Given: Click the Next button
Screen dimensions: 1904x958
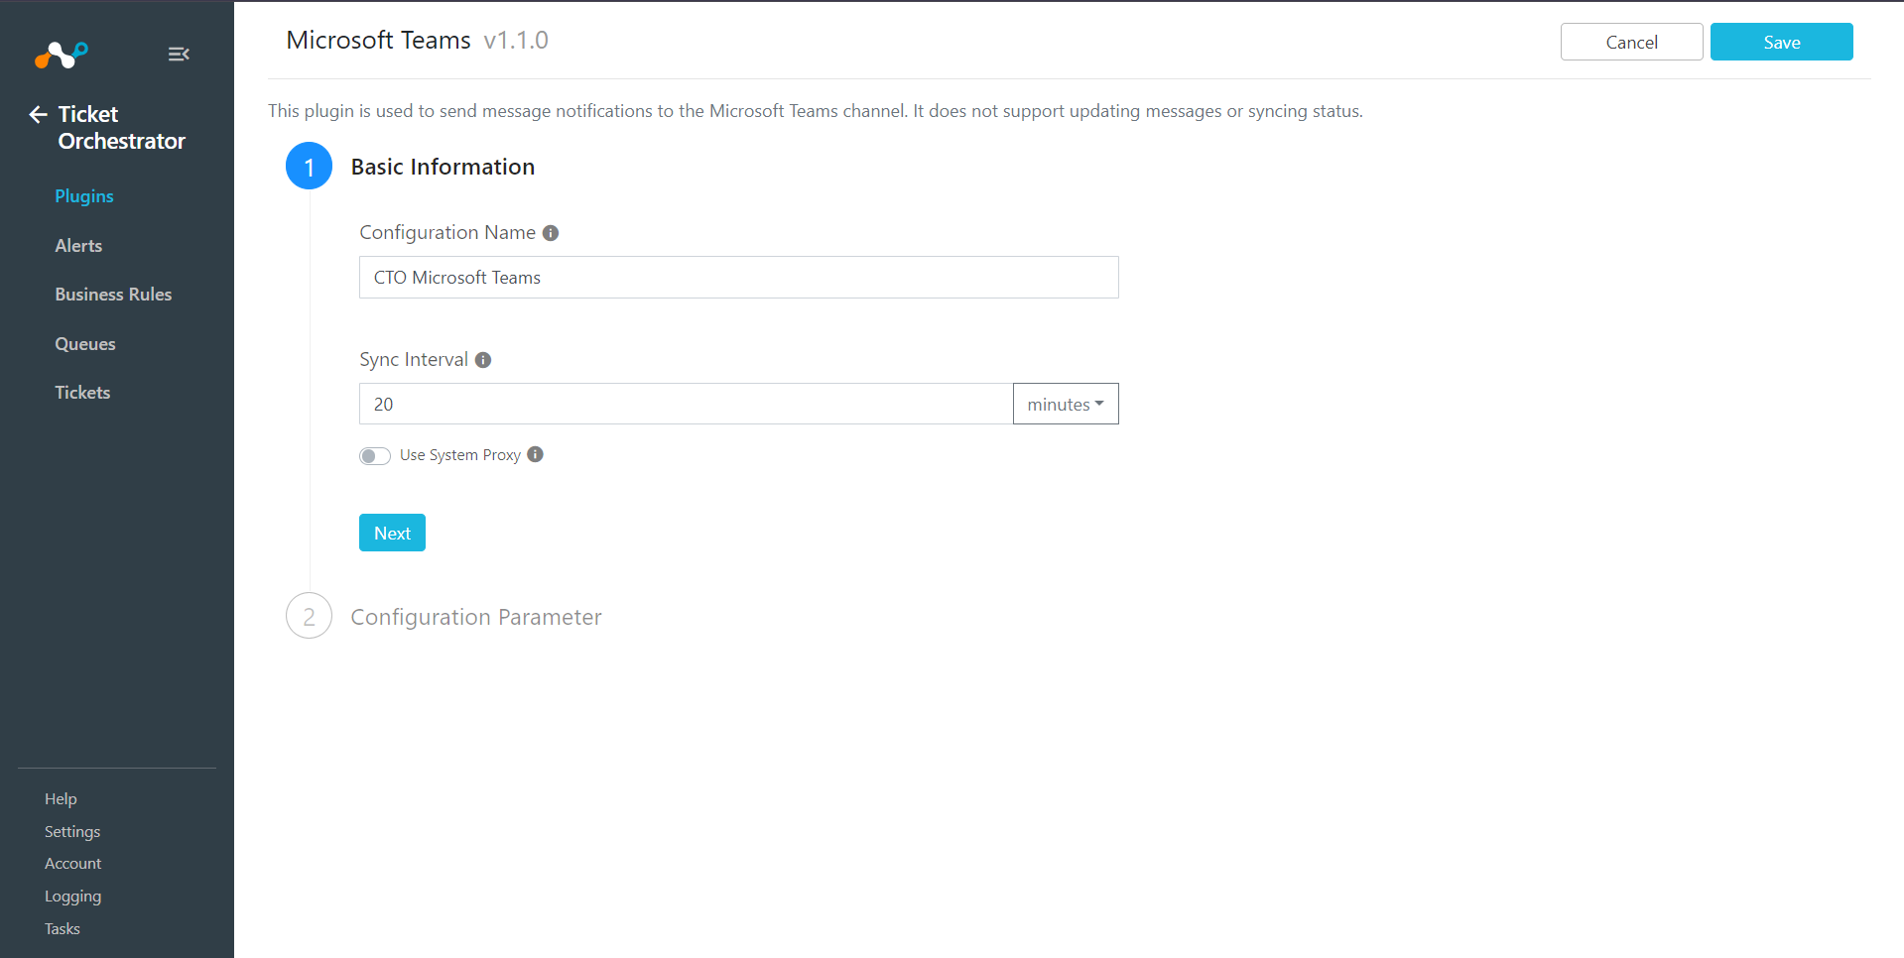Looking at the screenshot, I should pos(392,533).
